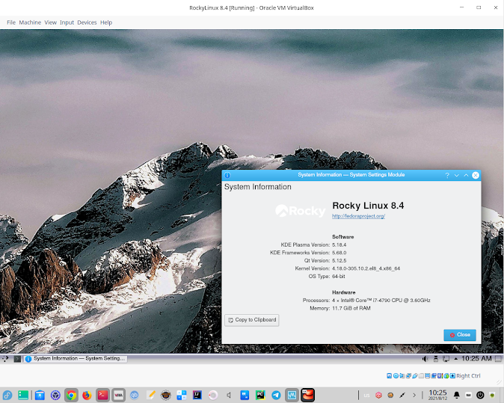The image size is (504, 403).
Task: Click VirtualBox optical disk indicator
Action: click(396, 375)
